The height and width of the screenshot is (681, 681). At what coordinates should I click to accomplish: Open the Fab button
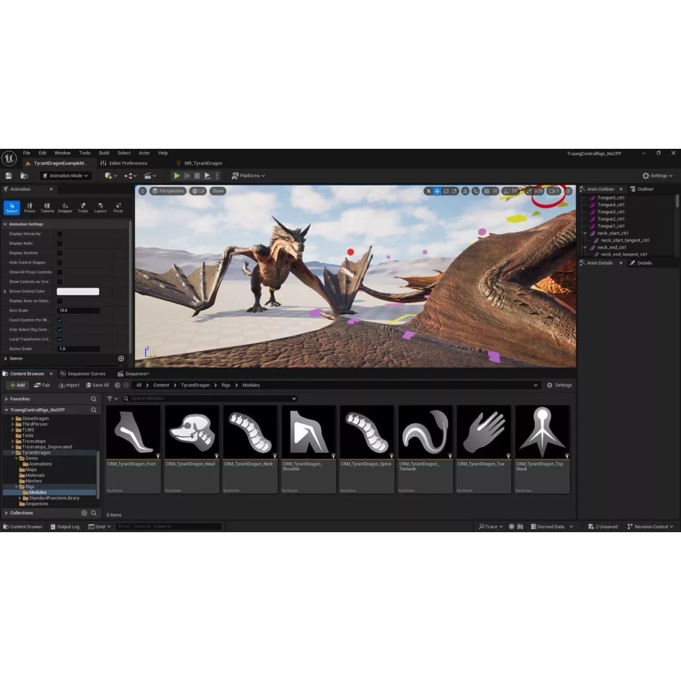click(42, 385)
